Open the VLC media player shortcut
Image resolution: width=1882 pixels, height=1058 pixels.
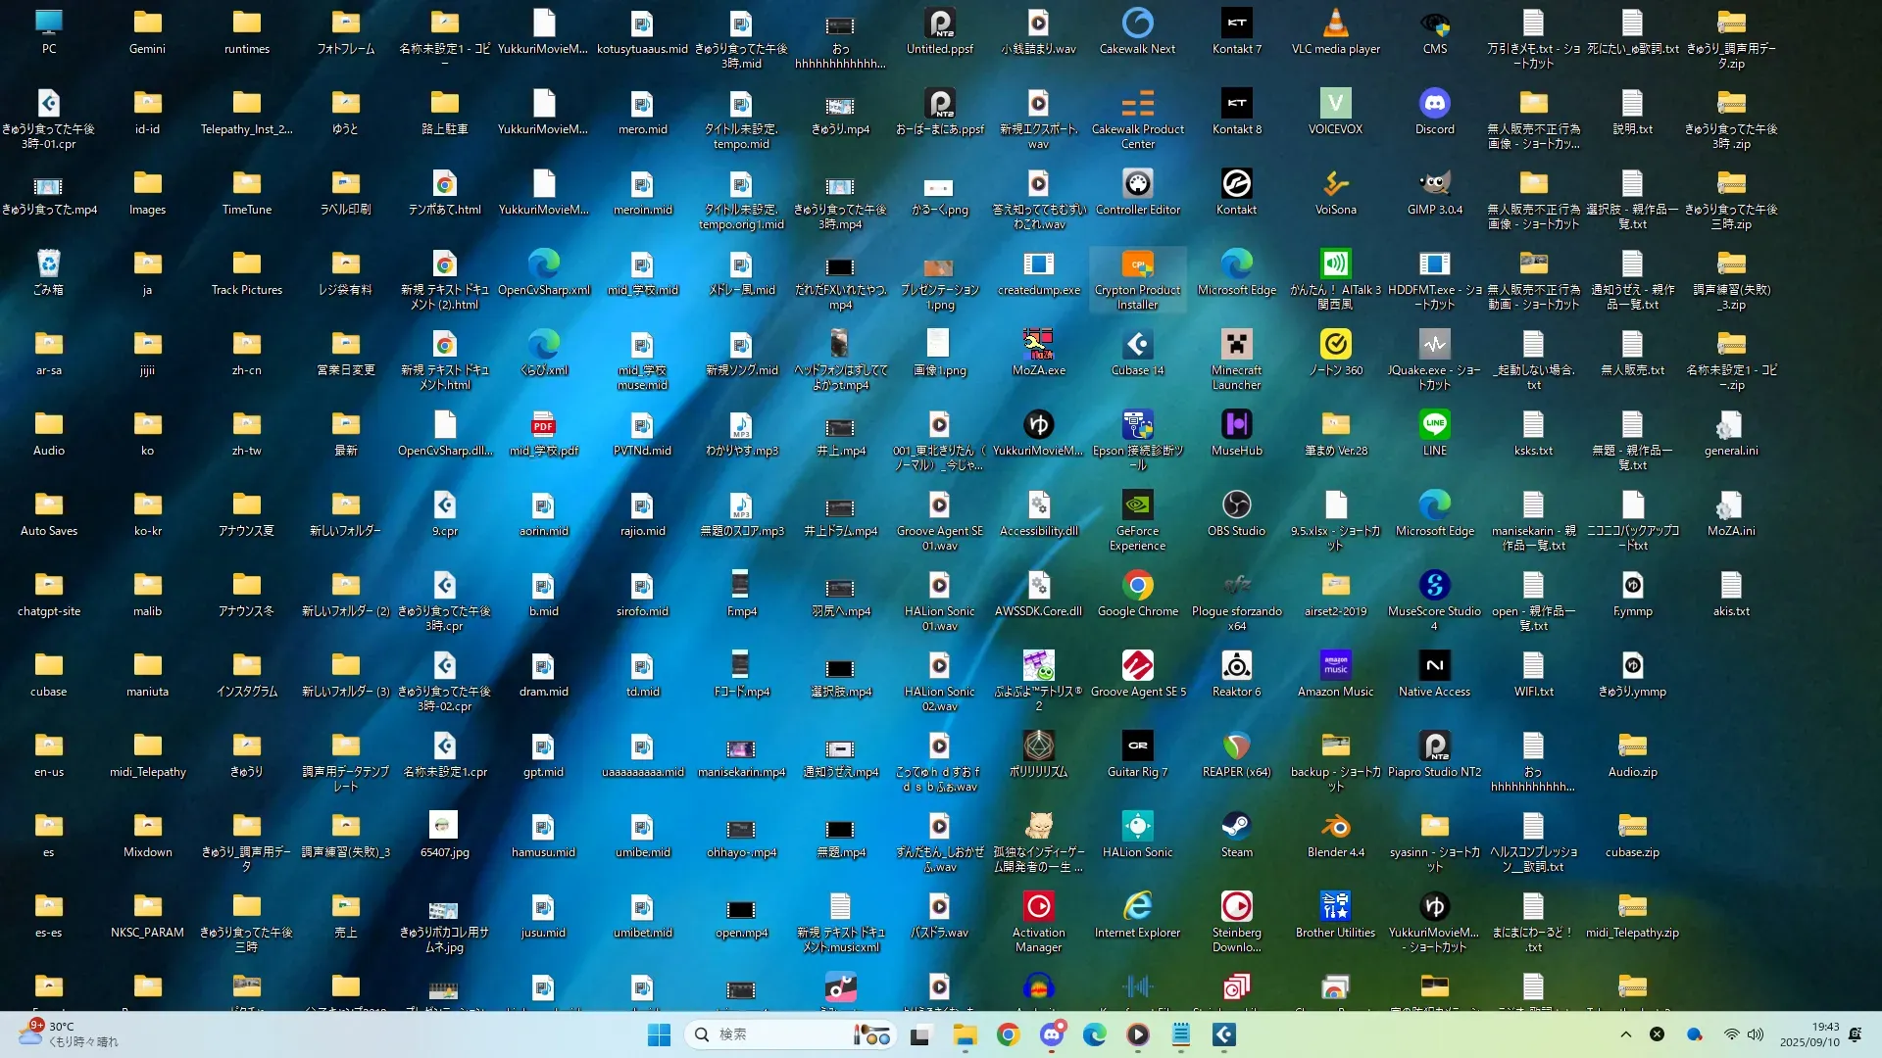coord(1335,24)
